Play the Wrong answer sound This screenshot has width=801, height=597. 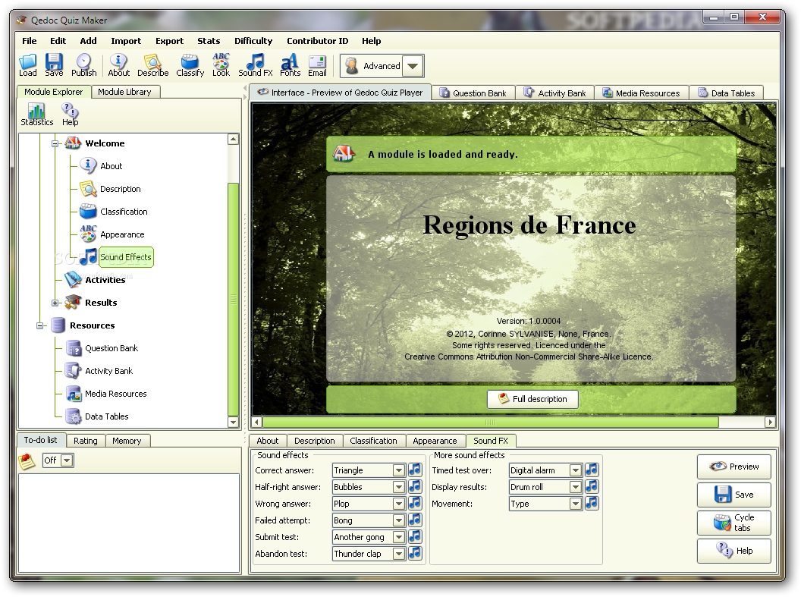tap(416, 503)
